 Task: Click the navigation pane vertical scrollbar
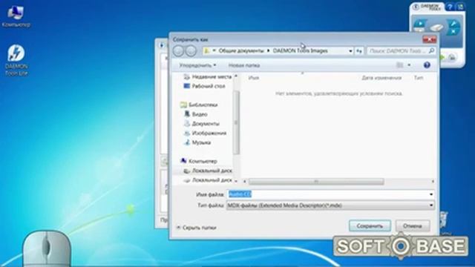click(x=236, y=122)
